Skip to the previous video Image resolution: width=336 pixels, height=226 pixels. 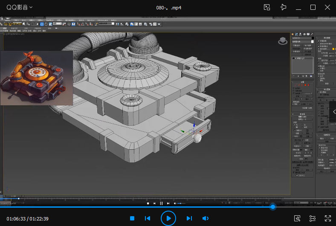(x=148, y=218)
